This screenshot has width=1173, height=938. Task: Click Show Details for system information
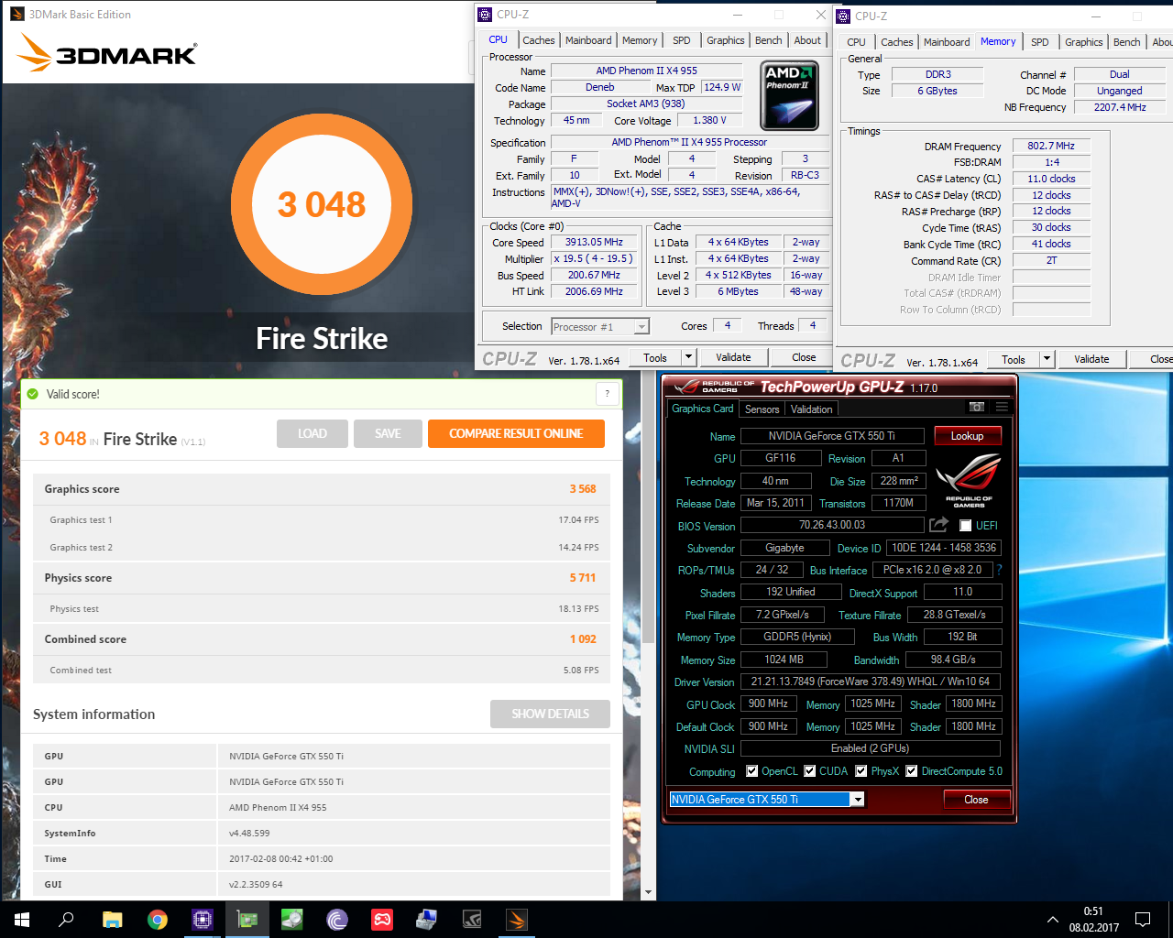coord(550,714)
